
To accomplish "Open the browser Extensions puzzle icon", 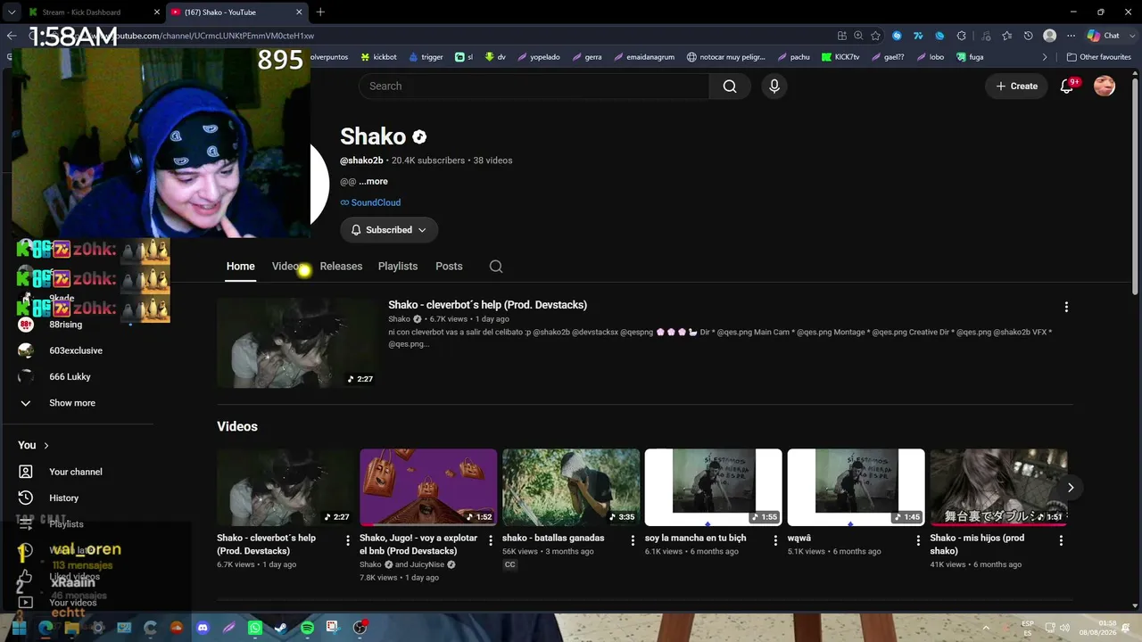I will coord(961,36).
